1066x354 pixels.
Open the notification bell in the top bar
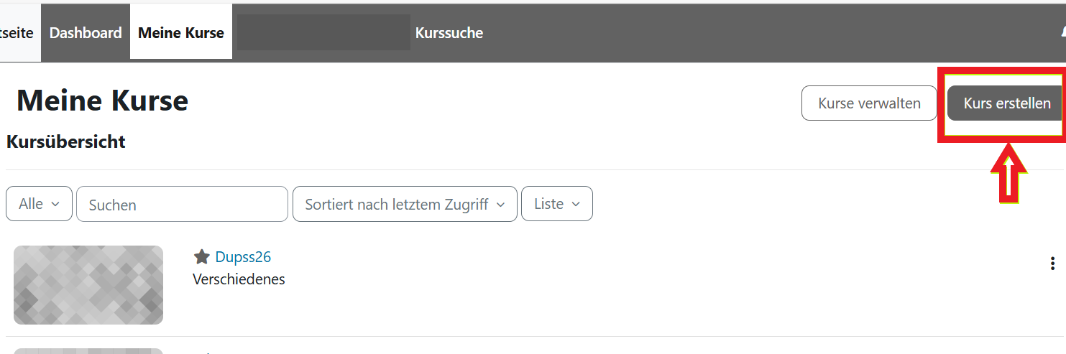click(1062, 33)
